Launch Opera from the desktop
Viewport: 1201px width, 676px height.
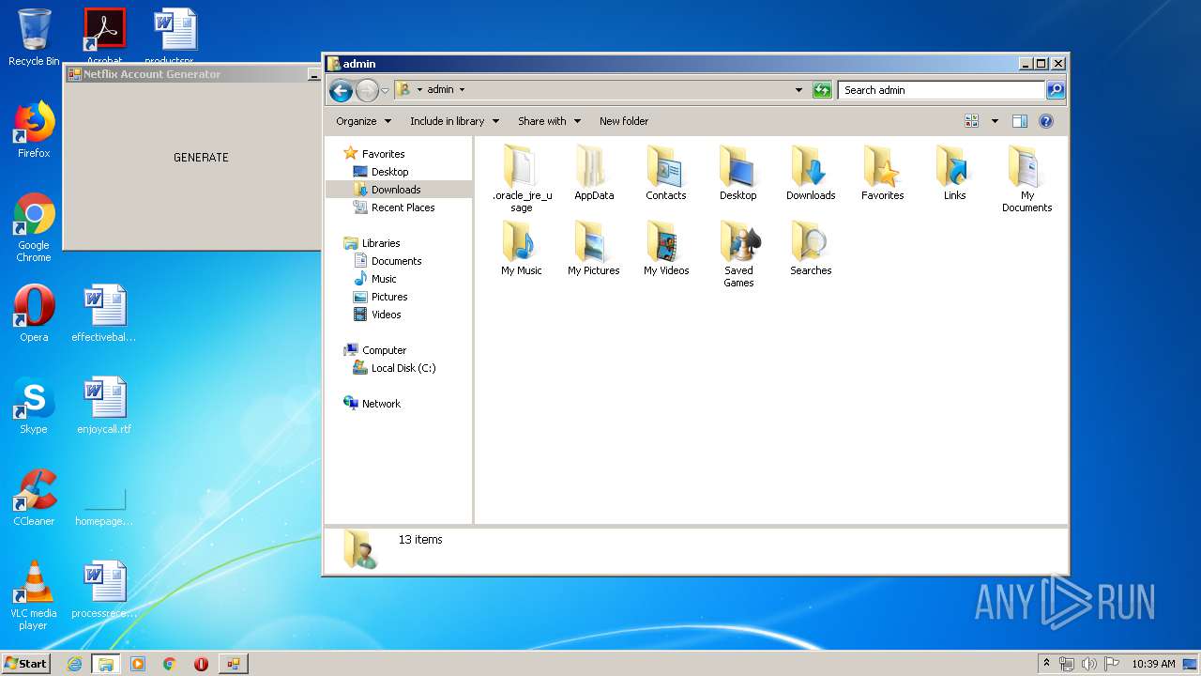(x=34, y=314)
